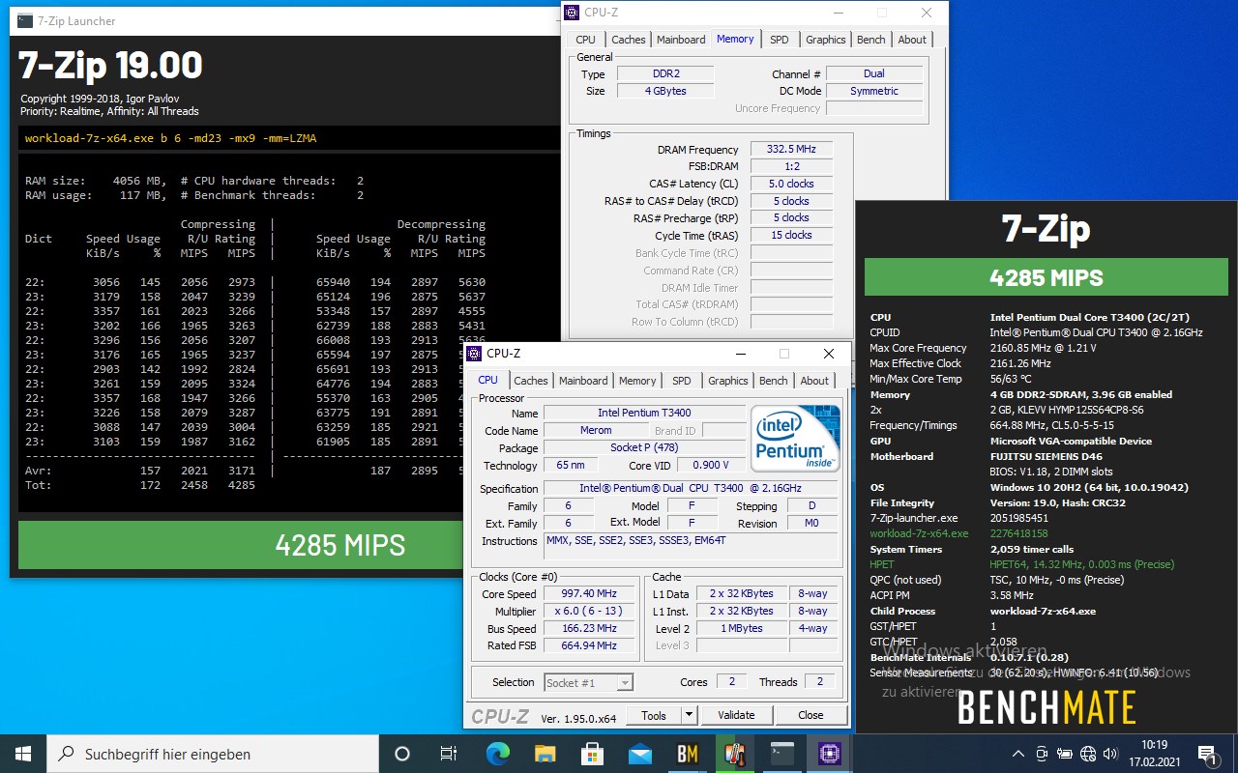Click Name field Intel Pentium T3400
The image size is (1238, 773).
point(644,413)
